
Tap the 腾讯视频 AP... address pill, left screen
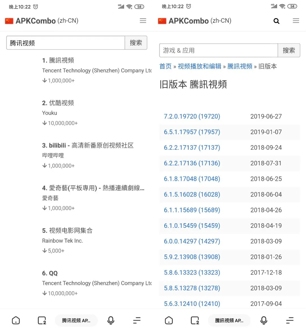coord(76,321)
